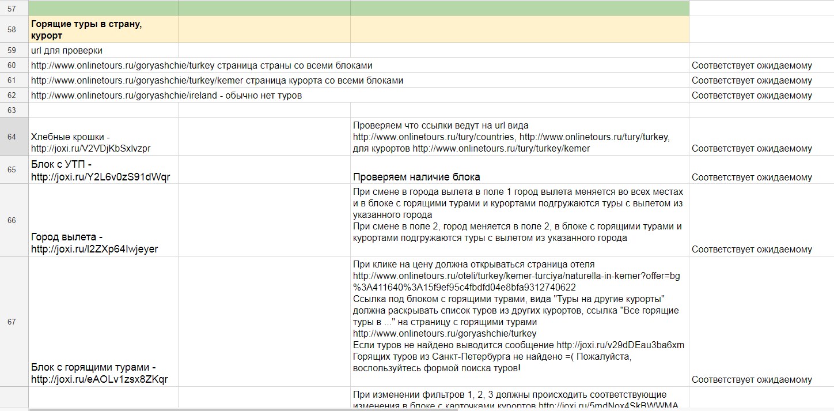Viewport: 834px width, 411px height.
Task: Click the 'Проверяем наличие блока' cell
Action: click(520, 169)
